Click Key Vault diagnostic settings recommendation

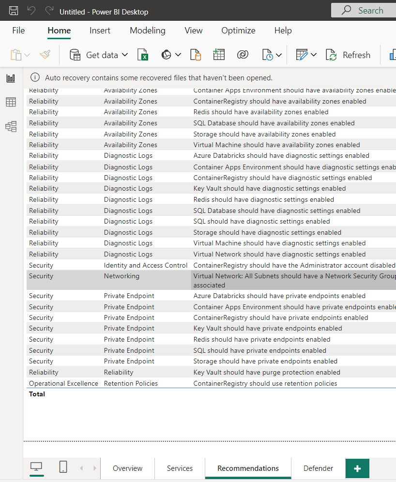(x=269, y=188)
